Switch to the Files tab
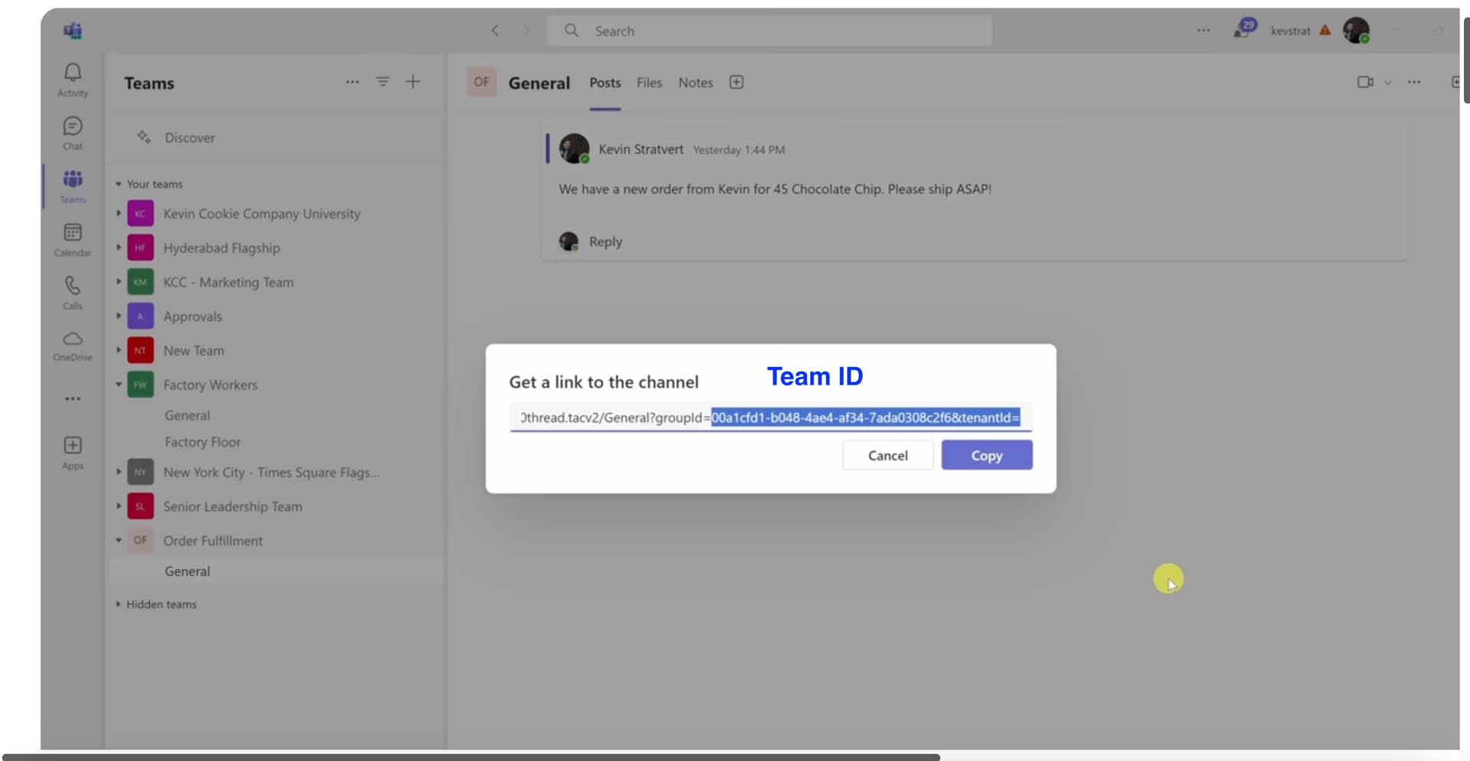Image resolution: width=1470 pixels, height=761 pixels. coord(649,83)
